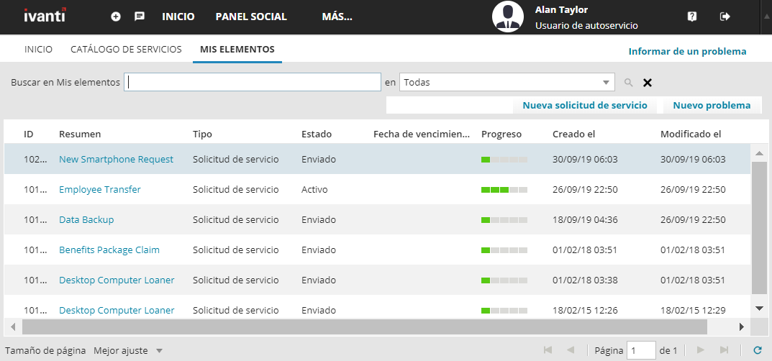Click the plus add icon in header

pos(116,17)
